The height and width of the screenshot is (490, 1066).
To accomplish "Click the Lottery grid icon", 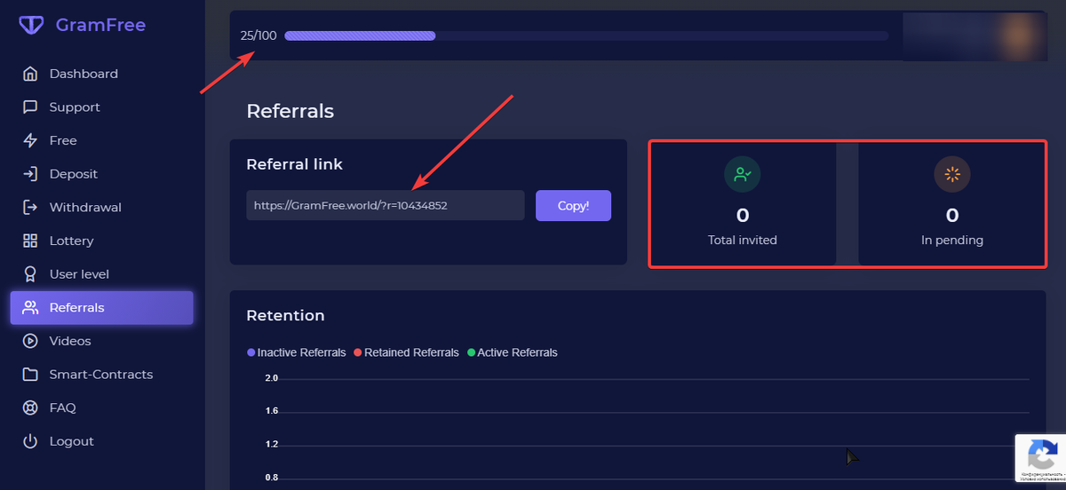I will [x=30, y=241].
